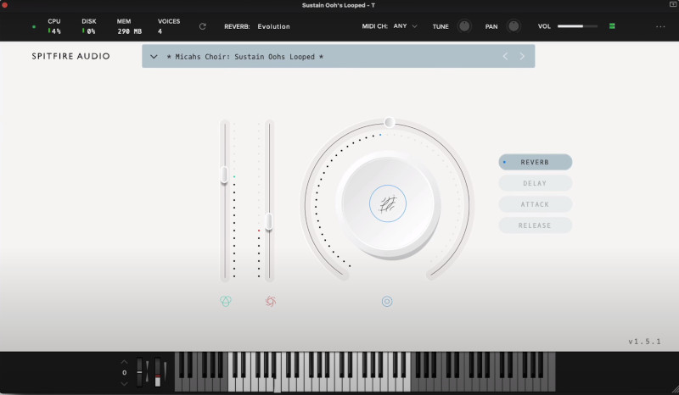This screenshot has width=679, height=395.
Task: Assign the big knob to REVERB
Action: point(536,162)
